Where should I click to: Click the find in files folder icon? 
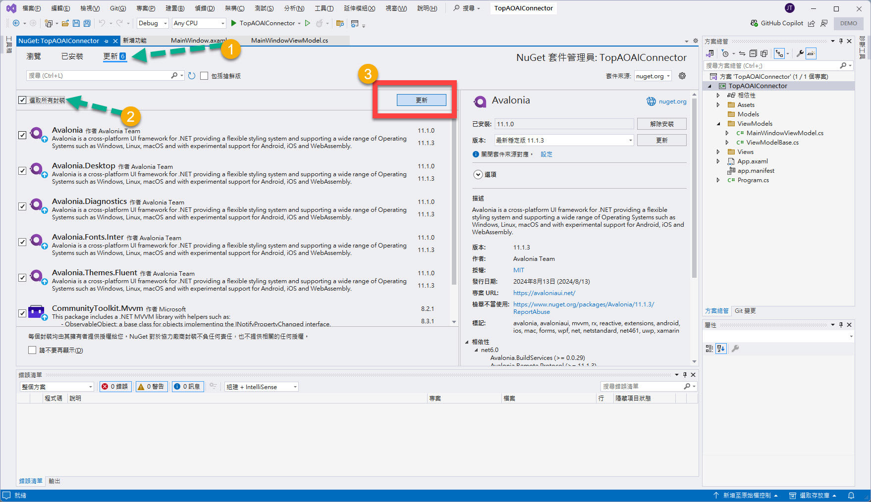(x=340, y=23)
